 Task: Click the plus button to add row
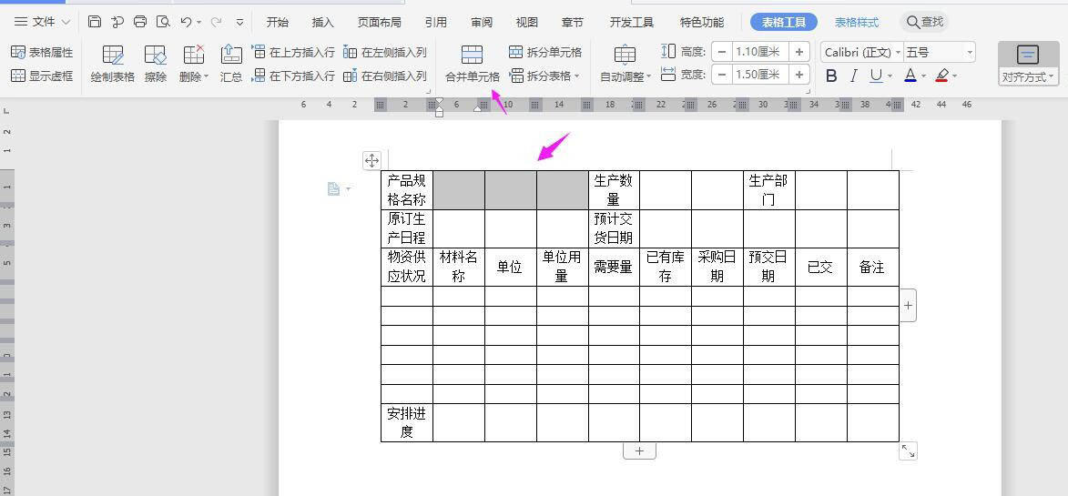click(639, 450)
